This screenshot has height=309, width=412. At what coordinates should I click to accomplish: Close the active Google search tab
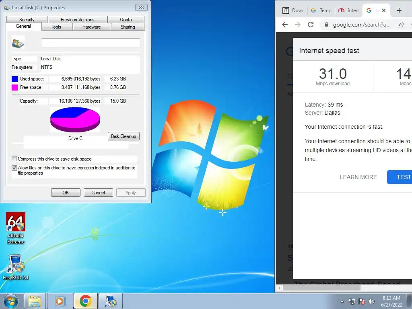point(384,10)
